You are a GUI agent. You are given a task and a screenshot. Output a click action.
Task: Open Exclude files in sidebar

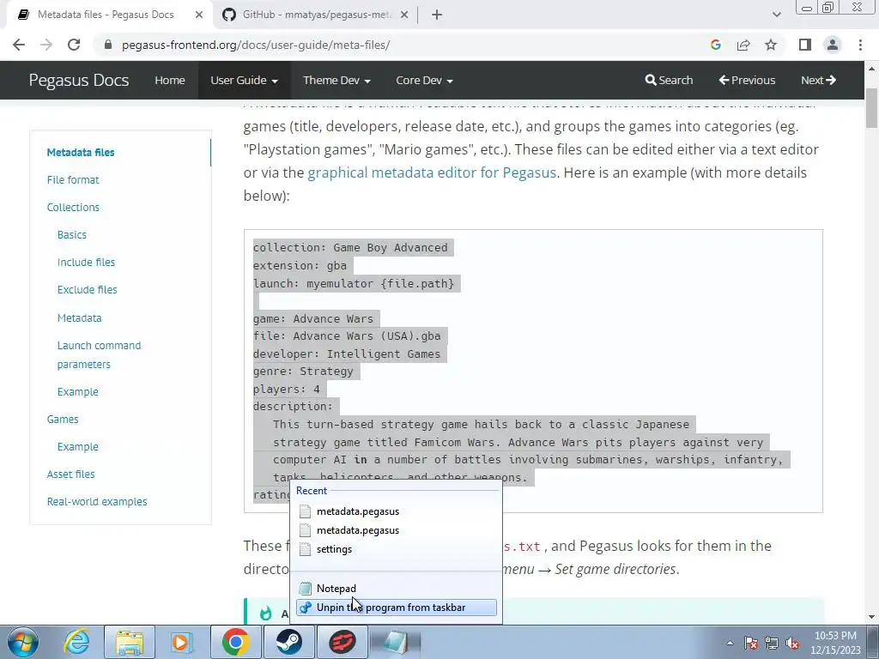(x=87, y=290)
